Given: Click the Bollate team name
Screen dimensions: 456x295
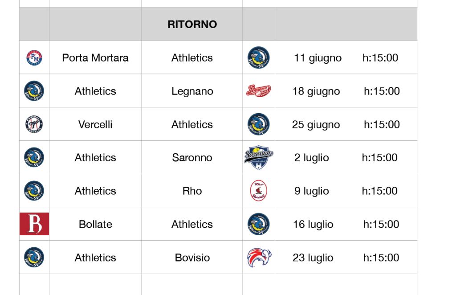Looking at the screenshot, I should (x=95, y=224).
